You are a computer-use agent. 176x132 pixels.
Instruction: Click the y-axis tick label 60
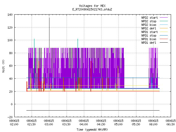point(11,66)
